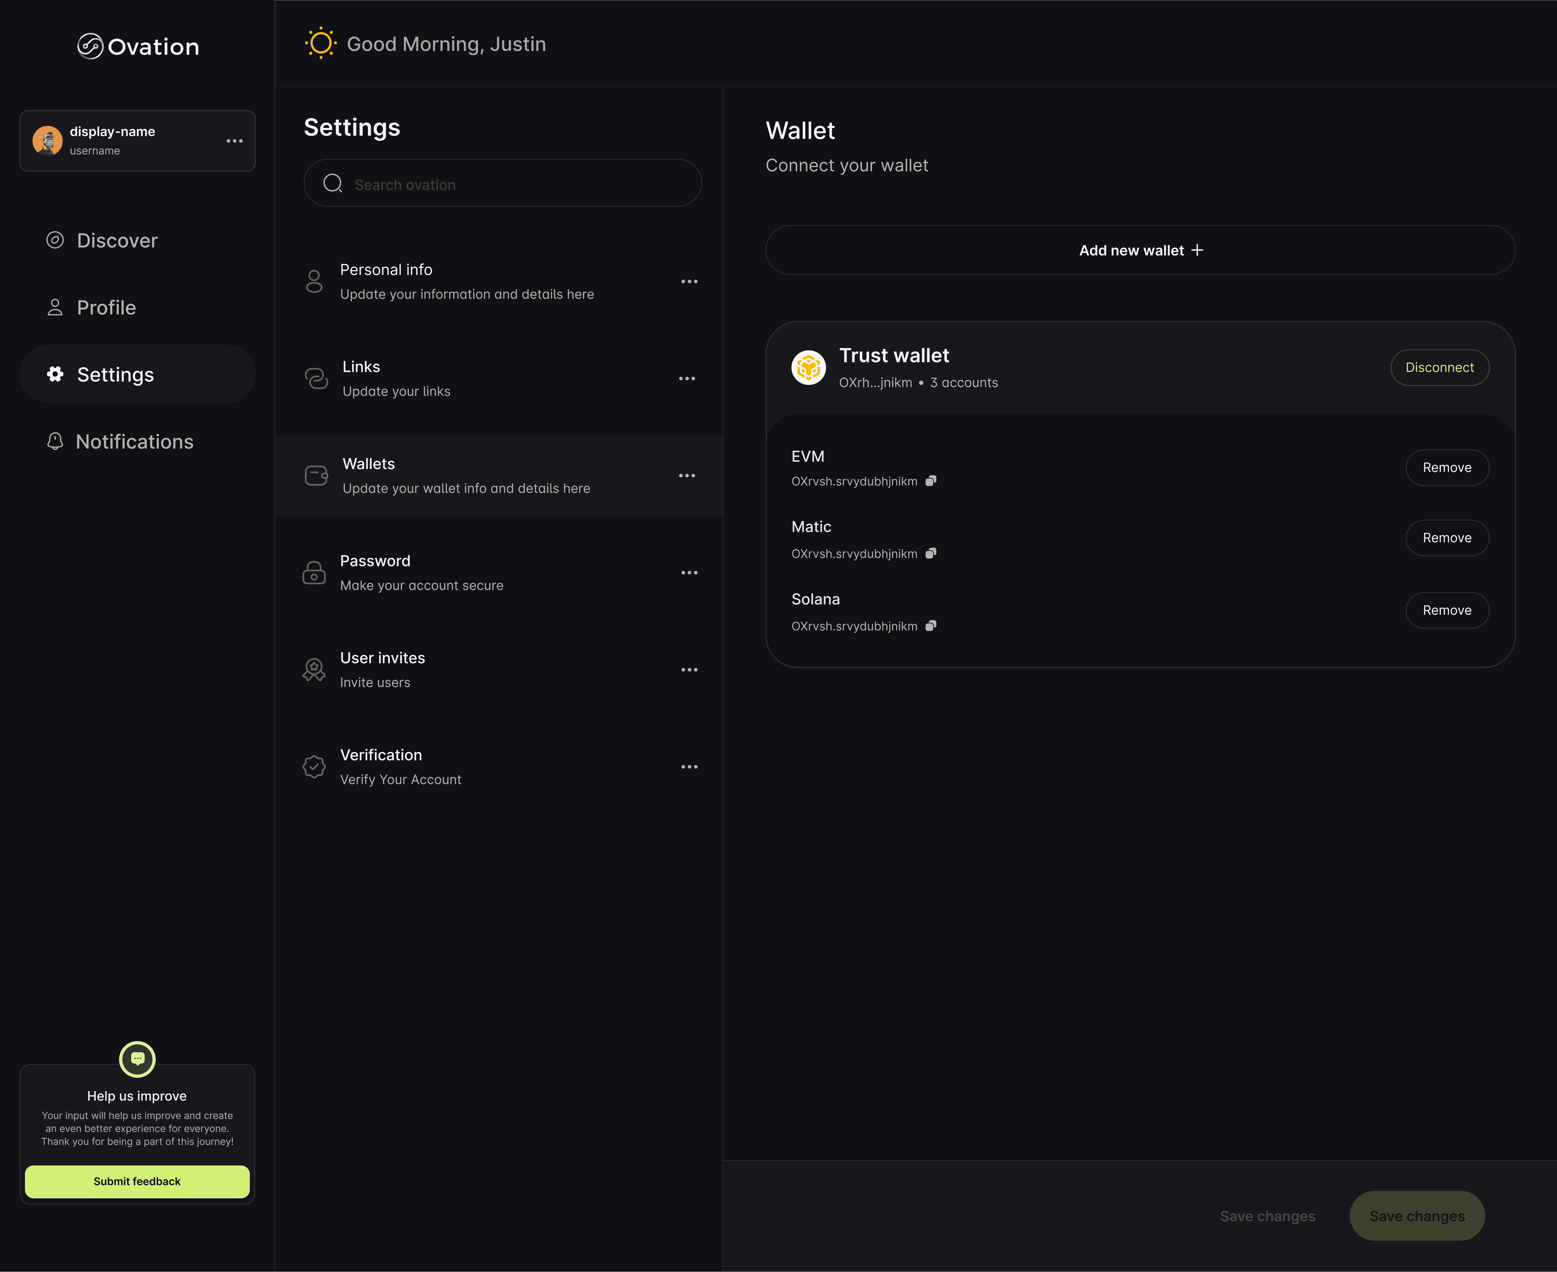Viewport: 1557px width, 1272px height.
Task: Open options menu for display-name account
Action: click(x=234, y=141)
